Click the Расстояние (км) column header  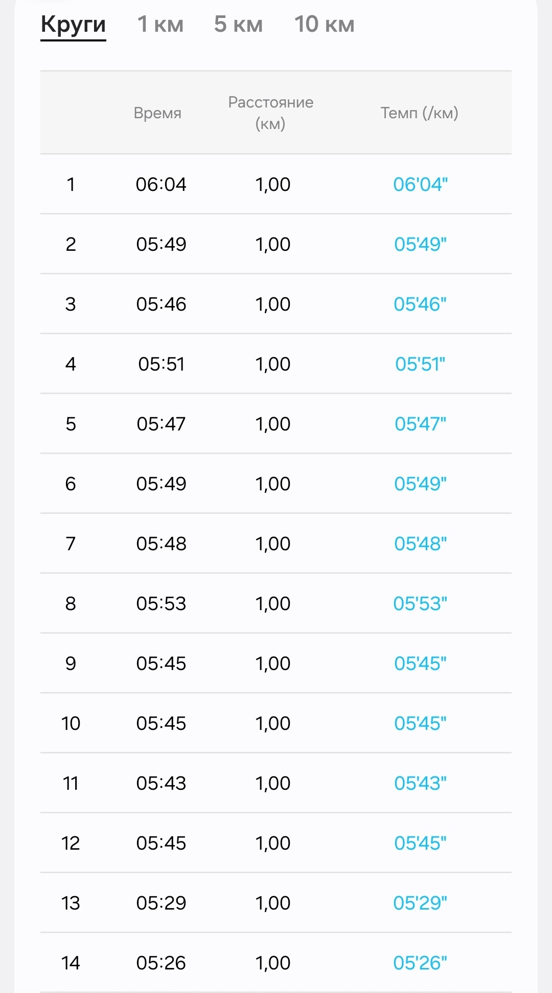coord(270,113)
